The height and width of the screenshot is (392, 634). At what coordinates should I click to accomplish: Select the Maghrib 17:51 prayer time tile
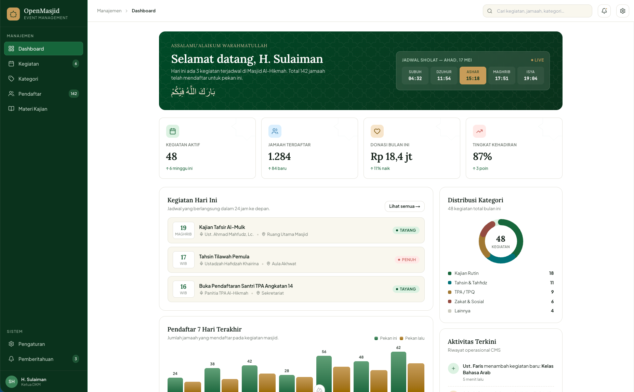(502, 76)
